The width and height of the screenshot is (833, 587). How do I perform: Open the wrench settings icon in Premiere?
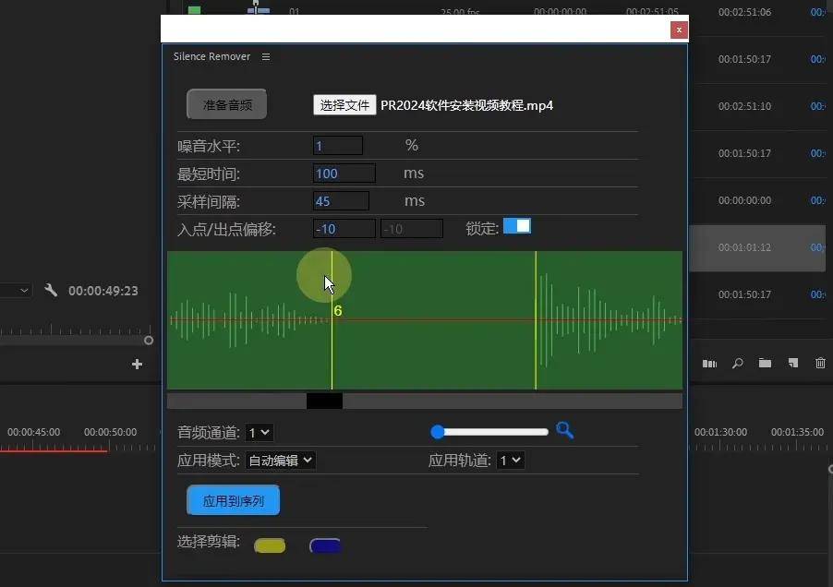[51, 290]
